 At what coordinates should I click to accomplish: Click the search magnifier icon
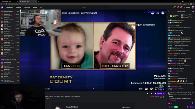(112, 7)
